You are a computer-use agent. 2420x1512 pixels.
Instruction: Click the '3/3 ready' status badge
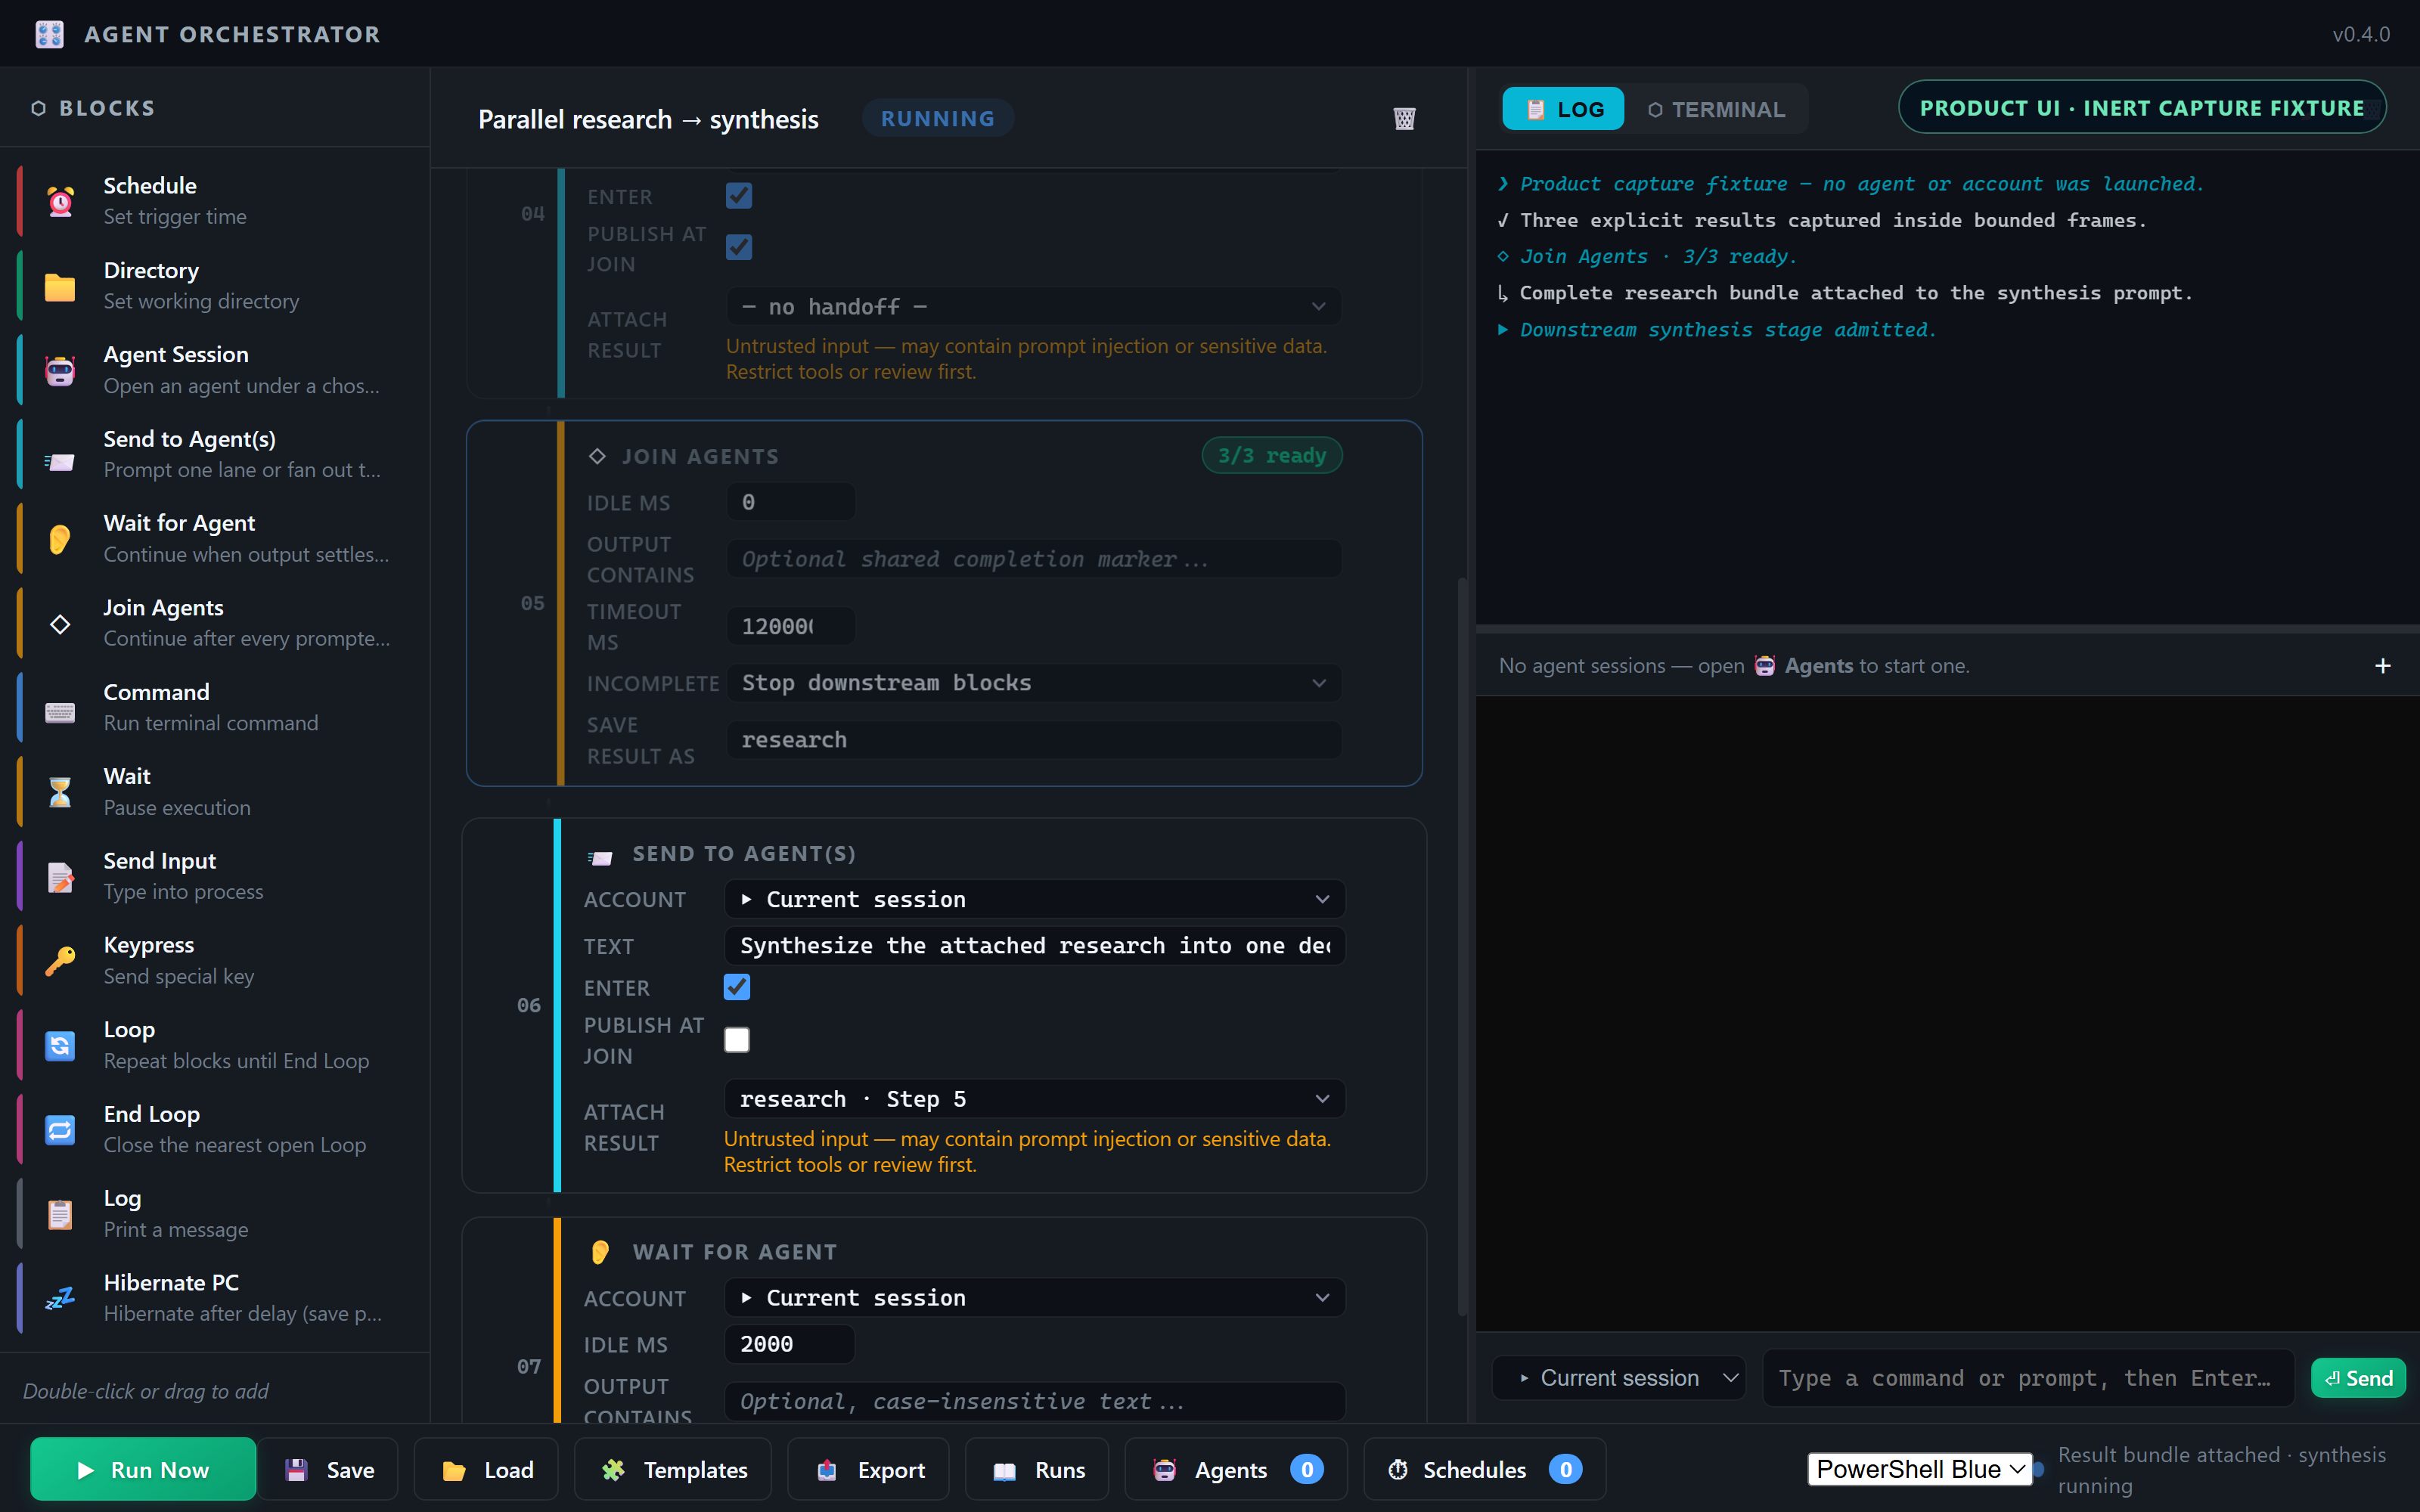1271,456
